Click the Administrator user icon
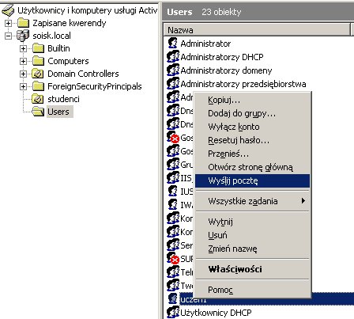This screenshot has width=354, height=319. pyautogui.click(x=173, y=43)
